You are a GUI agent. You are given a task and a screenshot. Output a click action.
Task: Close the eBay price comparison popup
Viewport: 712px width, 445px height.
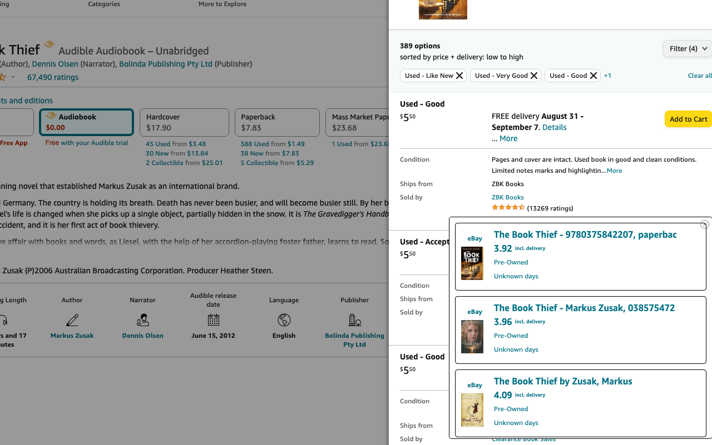pyautogui.click(x=704, y=224)
